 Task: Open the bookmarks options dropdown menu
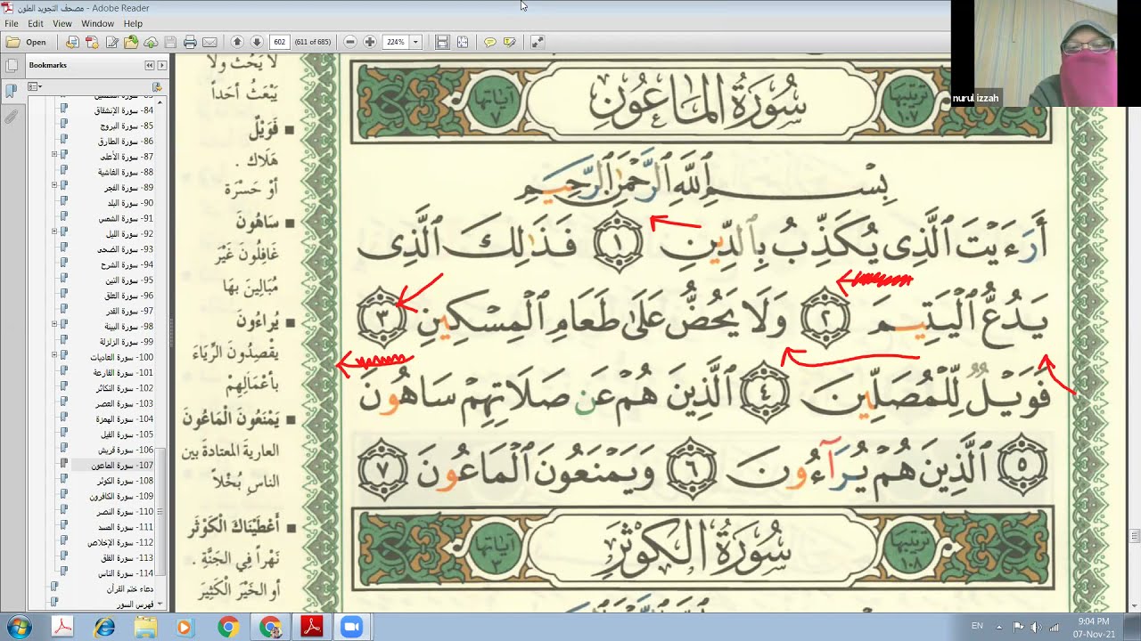35,86
